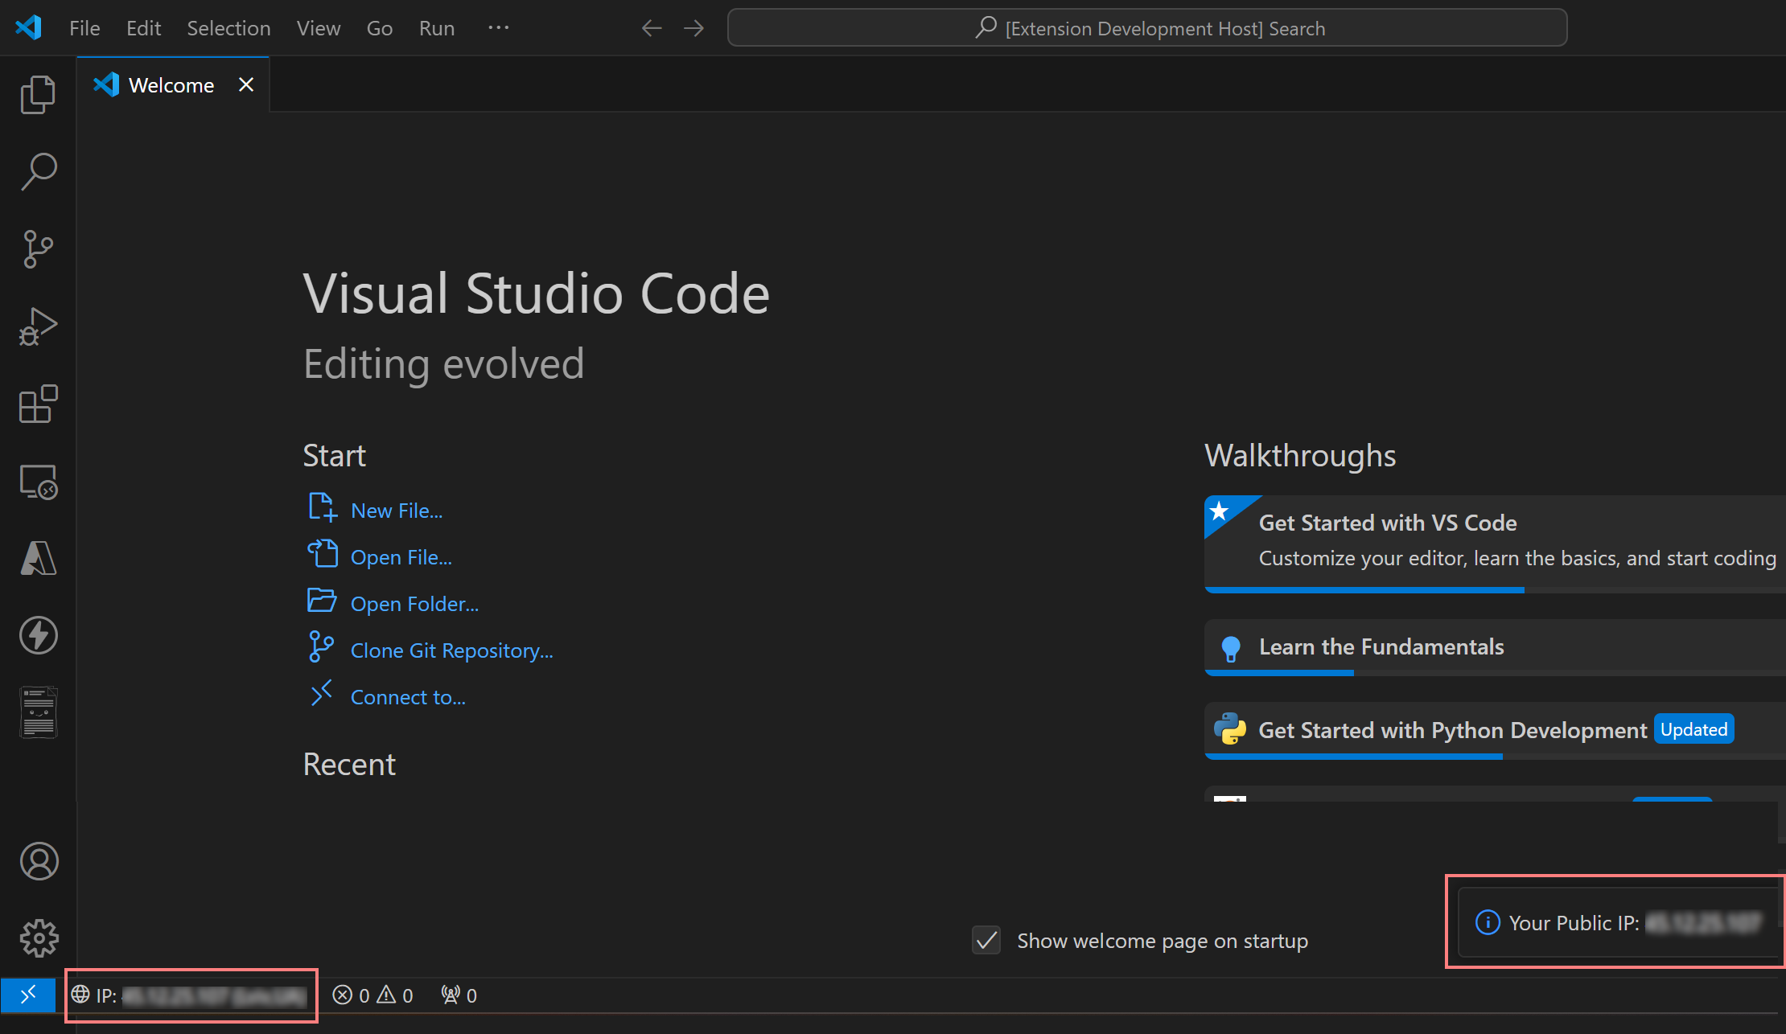Screen dimensions: 1786x1034
Task: Open the Explorer sidebar
Action: (x=37, y=93)
